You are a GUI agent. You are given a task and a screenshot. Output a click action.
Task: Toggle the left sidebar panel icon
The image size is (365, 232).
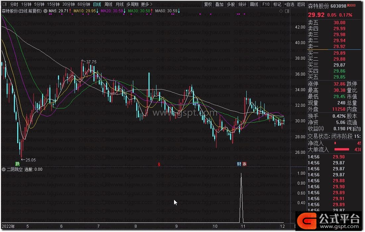[x=5, y=4]
